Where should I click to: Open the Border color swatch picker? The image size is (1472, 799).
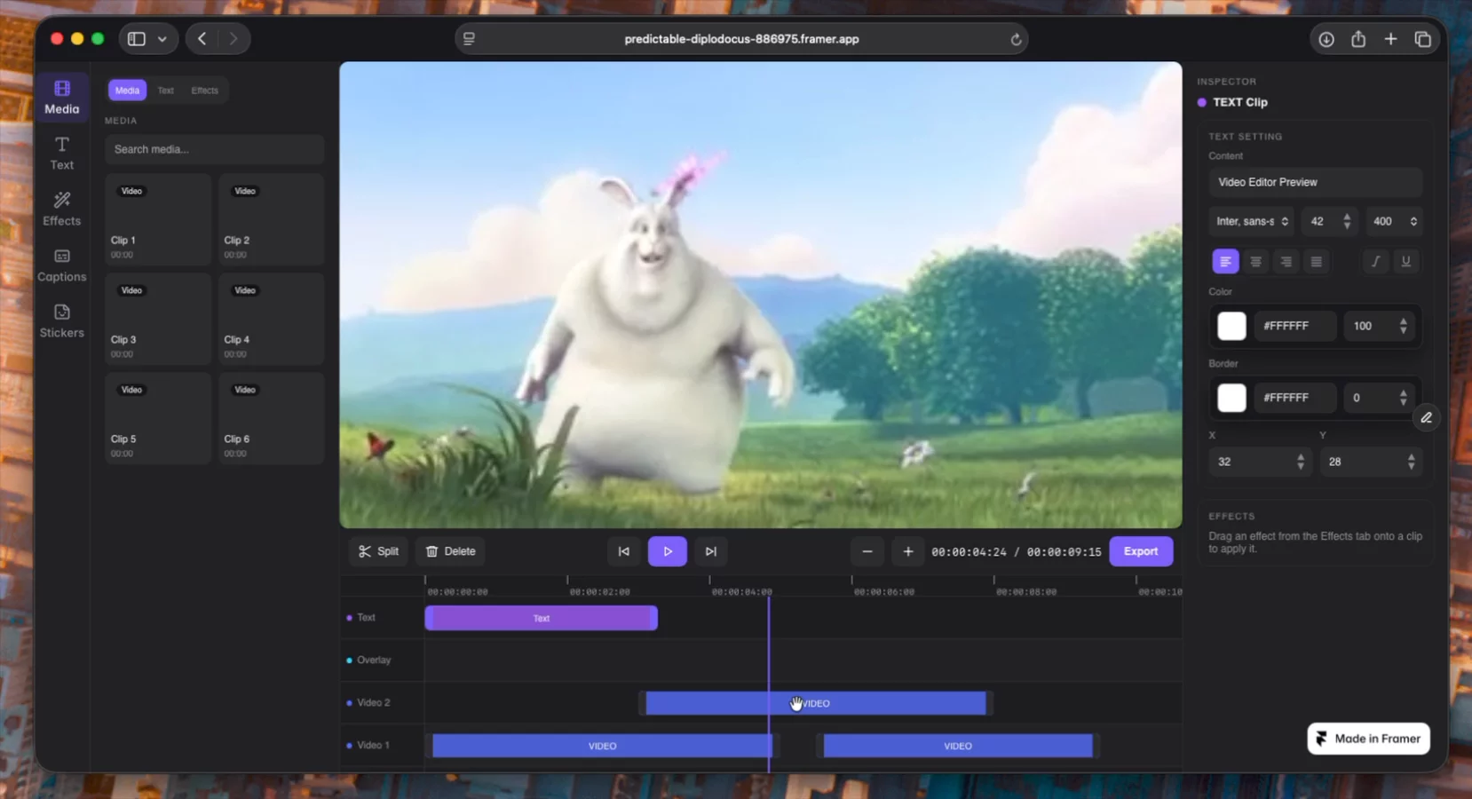(x=1231, y=398)
